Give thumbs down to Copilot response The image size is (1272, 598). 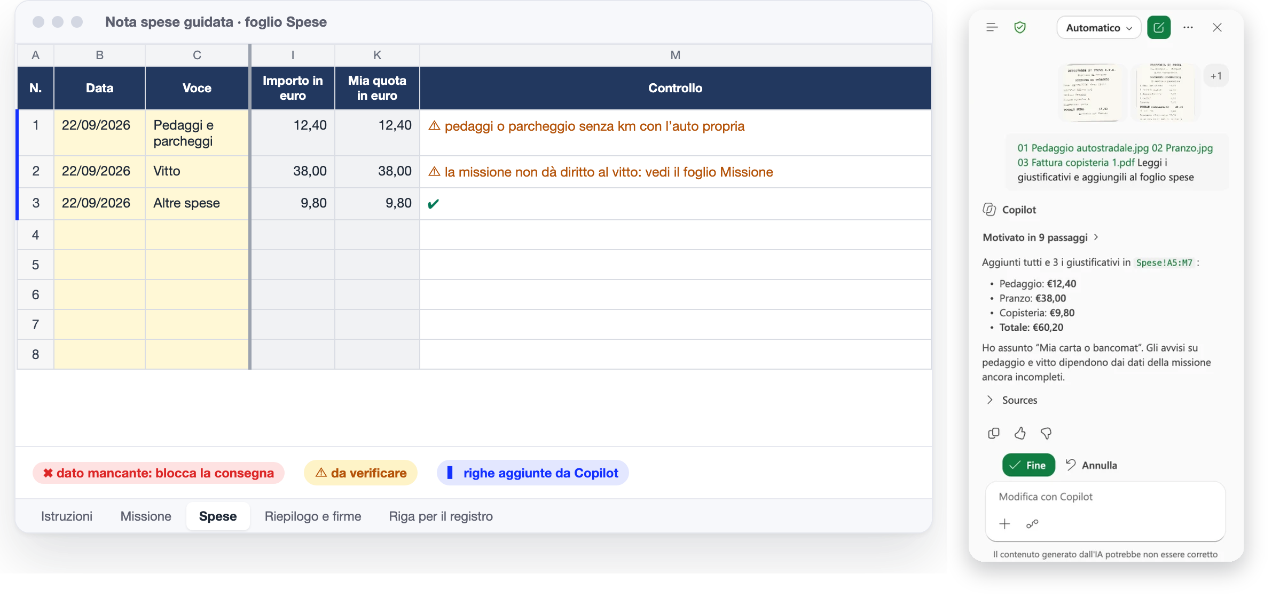1046,433
